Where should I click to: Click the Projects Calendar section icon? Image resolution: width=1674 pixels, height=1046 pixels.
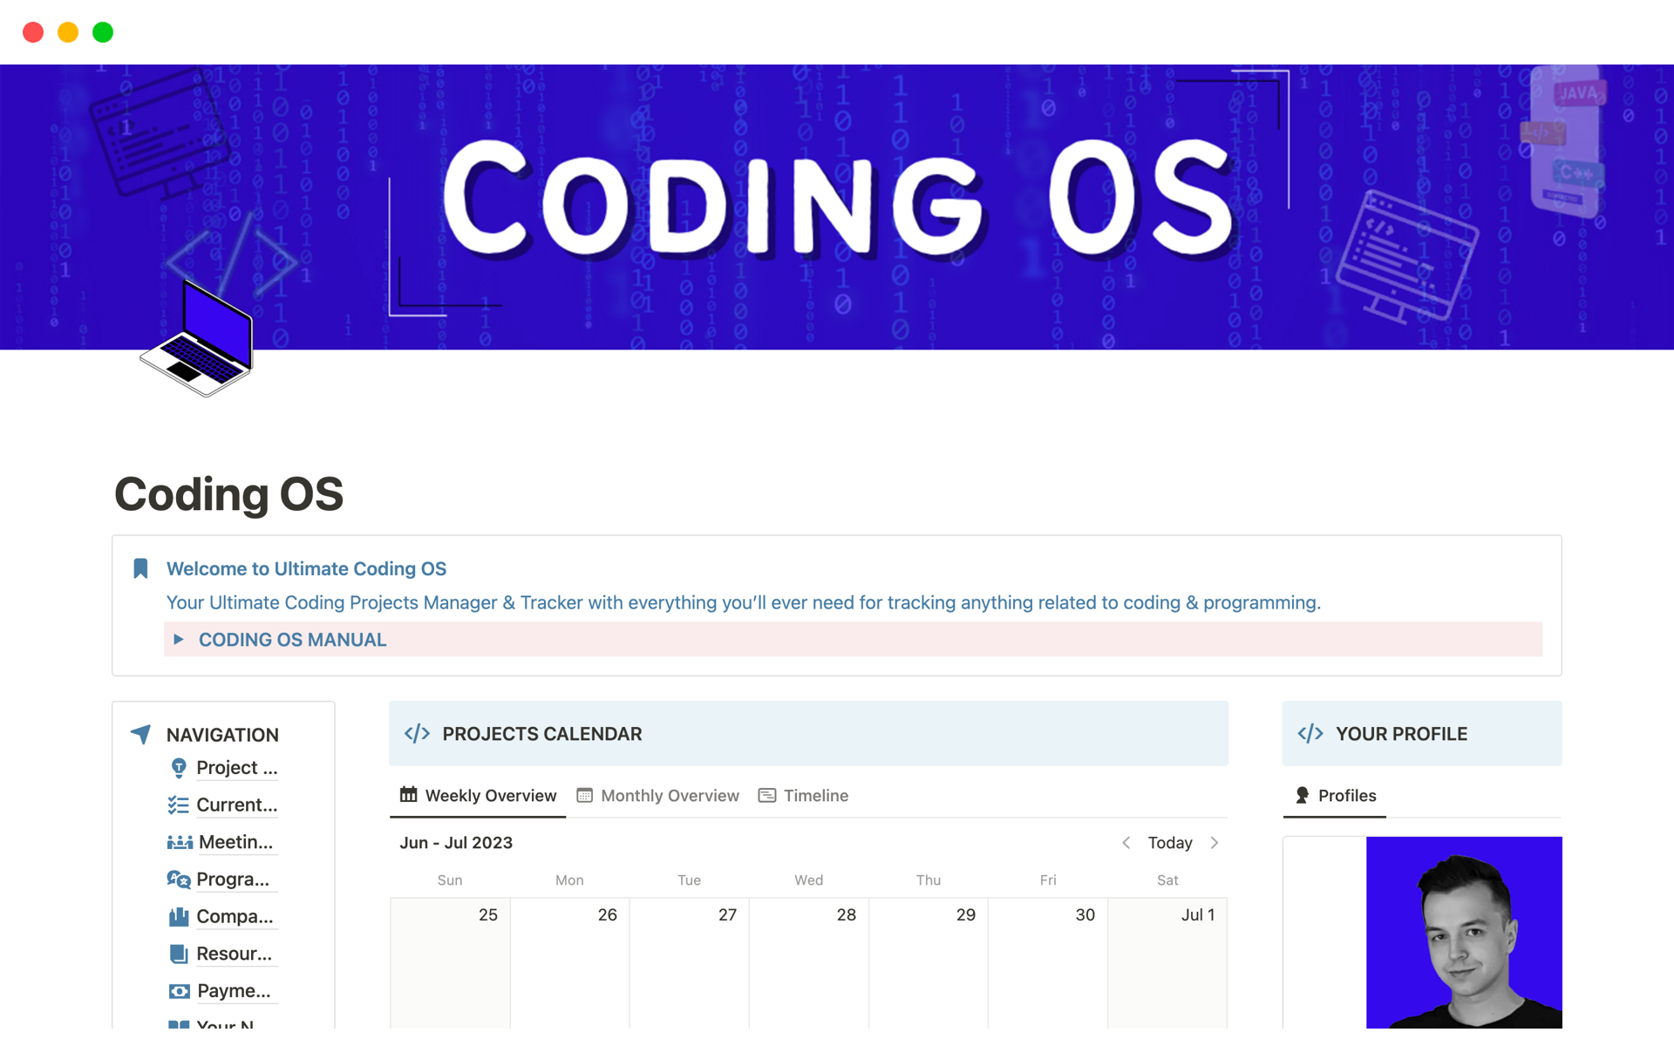[x=417, y=733]
